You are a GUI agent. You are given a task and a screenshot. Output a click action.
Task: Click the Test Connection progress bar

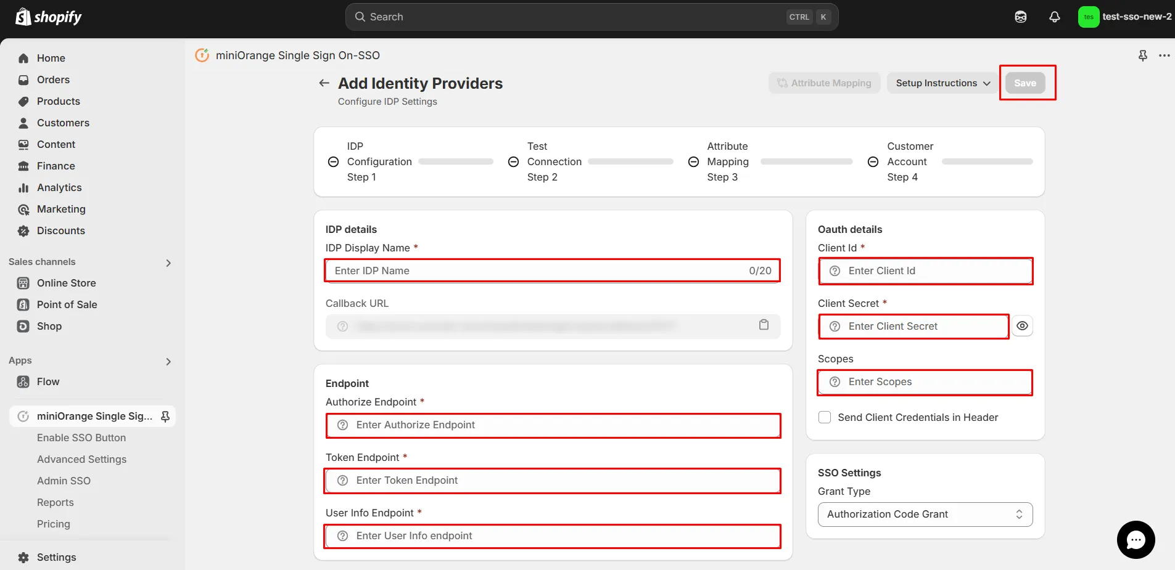pos(630,161)
